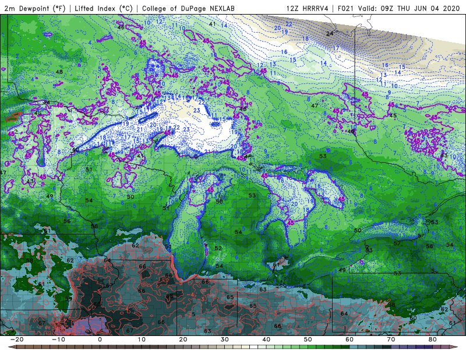This screenshot has height=350, width=466.
Task: Click the black "59" dewpoint value on the map
Action: [69, 299]
